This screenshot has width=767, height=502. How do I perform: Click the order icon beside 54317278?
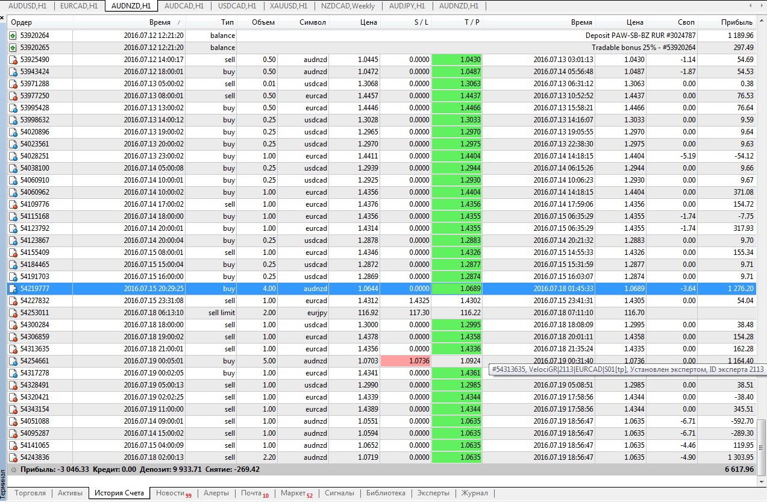coord(13,373)
